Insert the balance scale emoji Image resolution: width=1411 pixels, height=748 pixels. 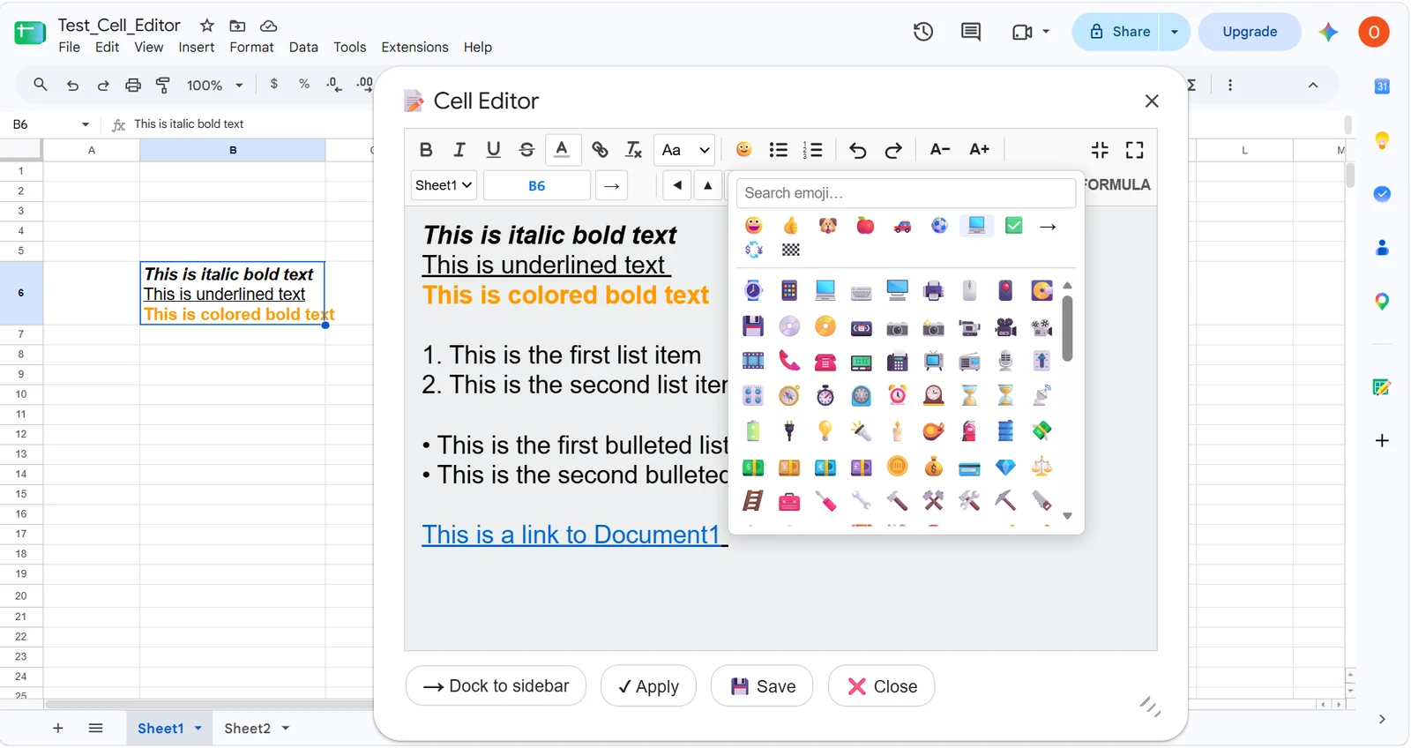(1041, 467)
